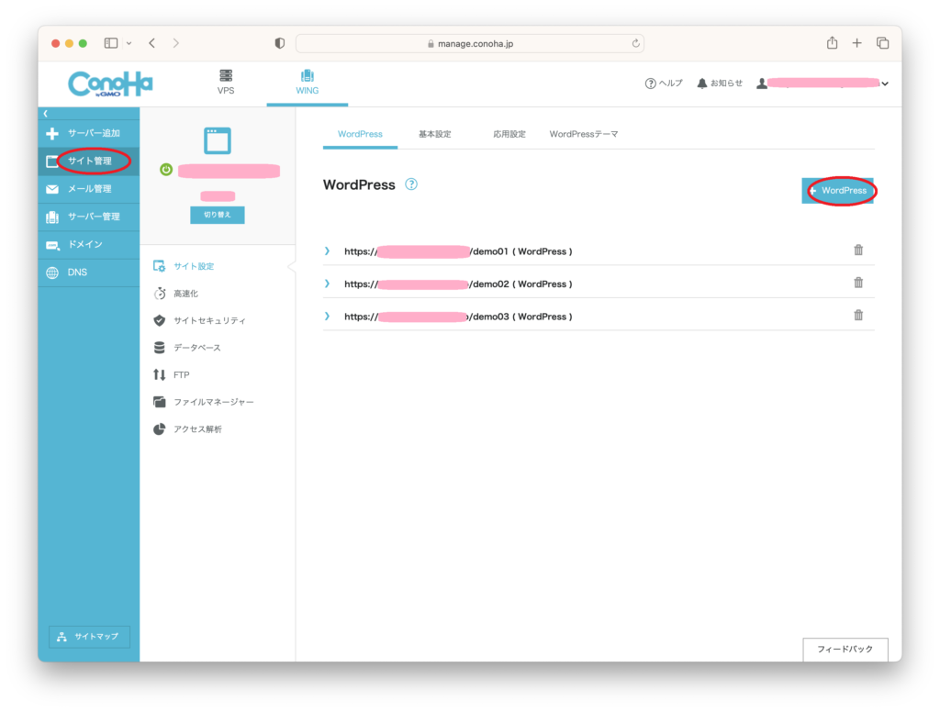Open the フィードバック feedback button
Screen dimensions: 940x712
(x=845, y=649)
